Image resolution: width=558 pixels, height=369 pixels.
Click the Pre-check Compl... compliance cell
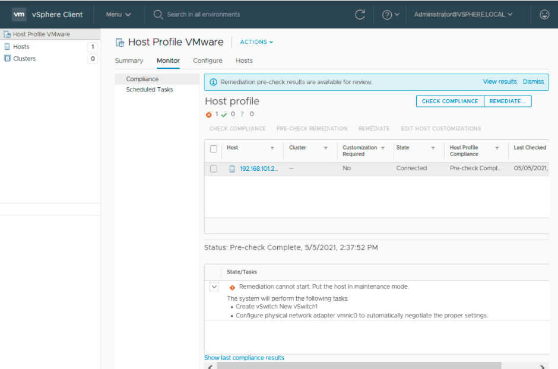click(x=475, y=168)
